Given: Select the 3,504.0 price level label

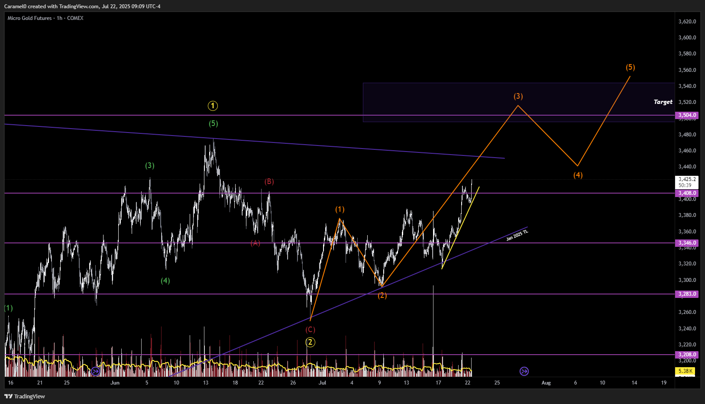Looking at the screenshot, I should [687, 115].
